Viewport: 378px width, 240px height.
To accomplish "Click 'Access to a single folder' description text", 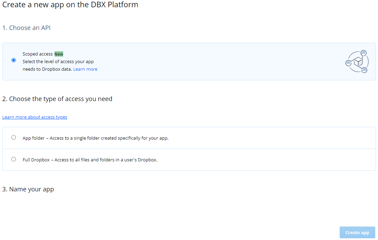I will [109, 138].
